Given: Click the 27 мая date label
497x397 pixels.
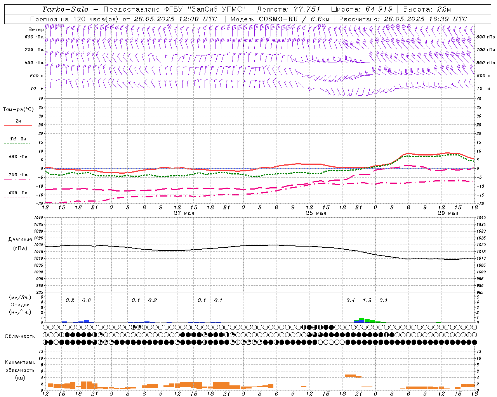Looking at the screenshot, I should click(184, 213).
